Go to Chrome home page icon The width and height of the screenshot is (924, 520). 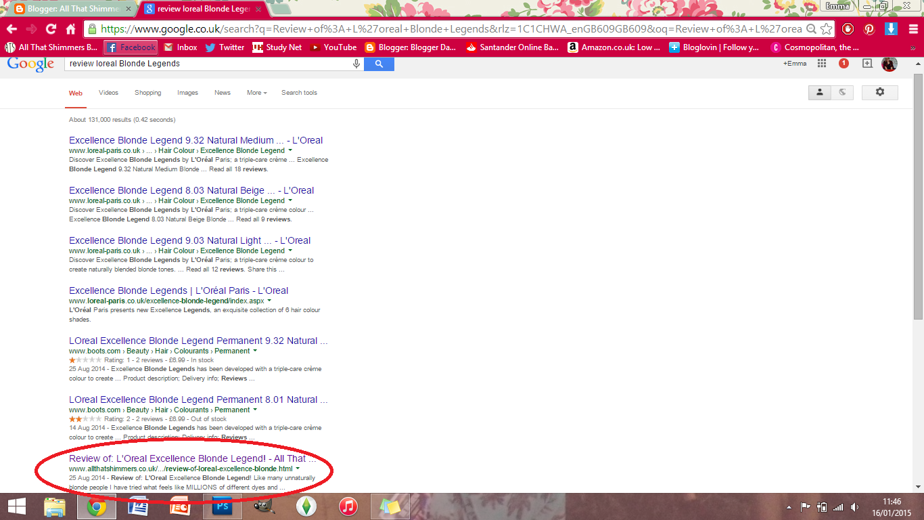pos(70,29)
